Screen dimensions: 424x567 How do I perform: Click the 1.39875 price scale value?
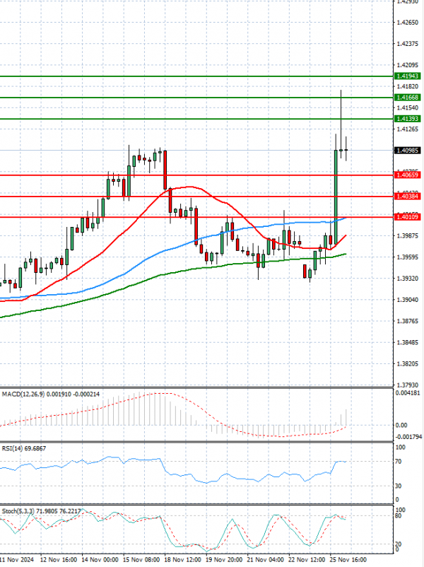coord(407,235)
